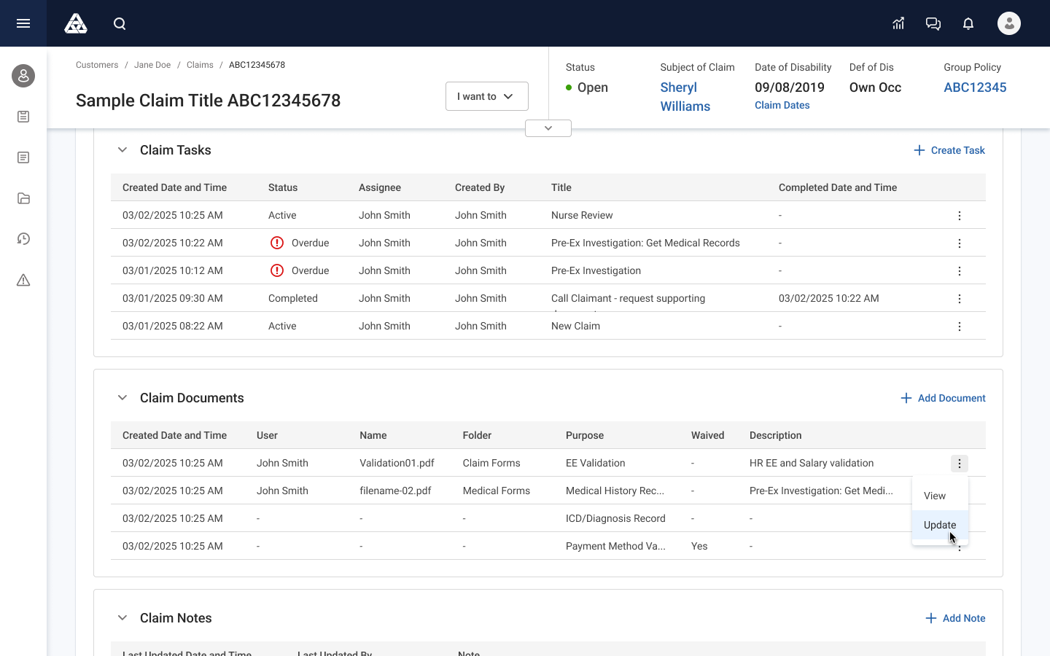Screen dimensions: 1050x656
Task: Open the folders sidebar icon
Action: tap(23, 198)
